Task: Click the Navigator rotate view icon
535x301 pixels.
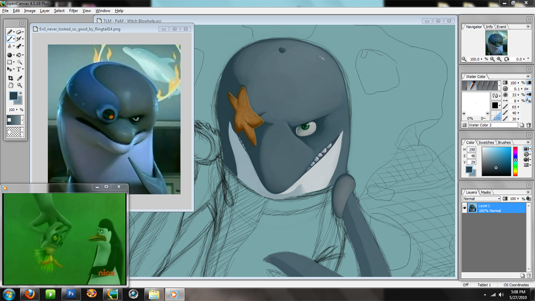Action: click(507, 59)
